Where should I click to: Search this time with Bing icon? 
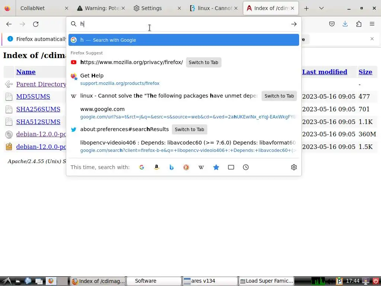(172, 167)
